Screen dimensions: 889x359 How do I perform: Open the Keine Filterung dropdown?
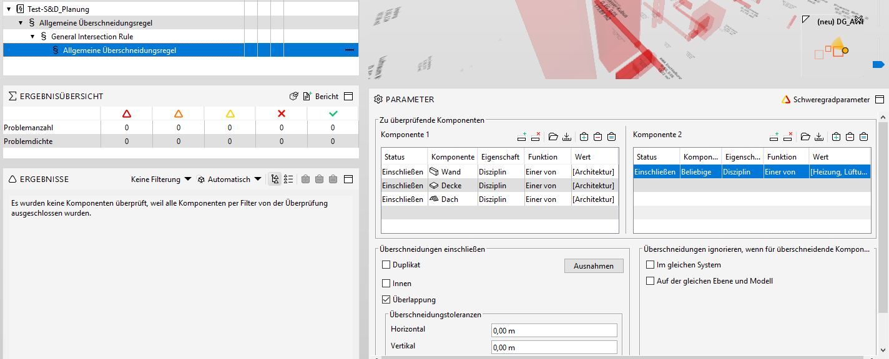point(161,179)
